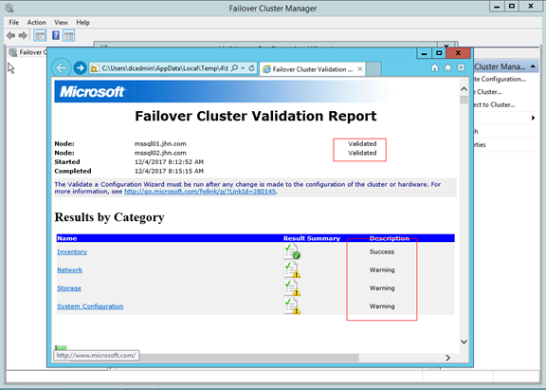Screen dimensions: 546x390
Task: Click show/hide console tree toolbar icon
Action: pos(40,35)
